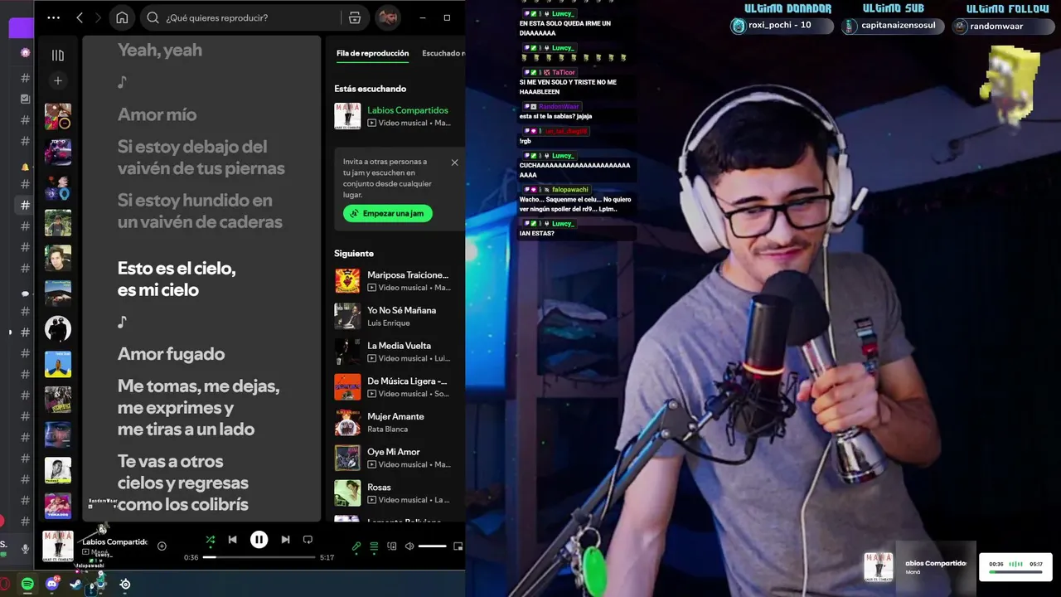Screen dimensions: 1061x597
Task: Maximize the Spotify window
Action: 447,17
